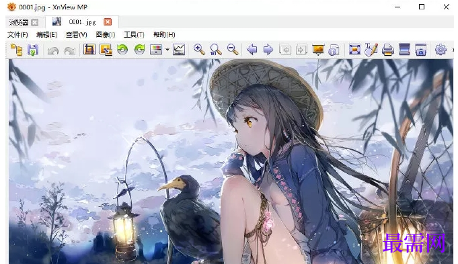The image size is (458, 264).
Task: Open the text edit pencil tool
Action: tap(371, 50)
